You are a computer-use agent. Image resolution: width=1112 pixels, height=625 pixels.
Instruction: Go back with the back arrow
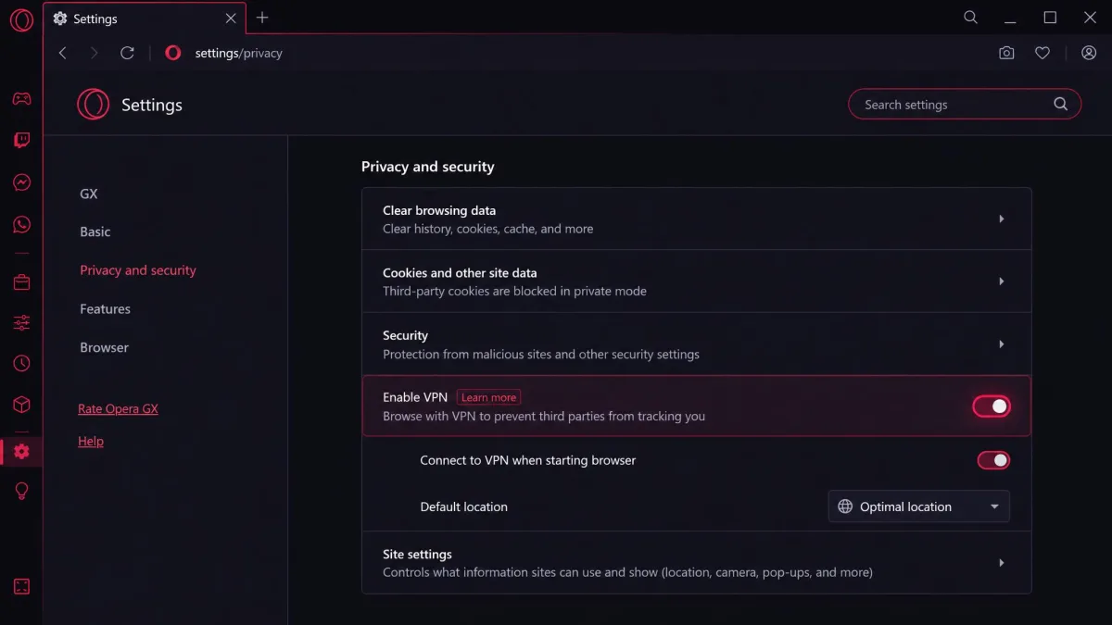(x=63, y=54)
